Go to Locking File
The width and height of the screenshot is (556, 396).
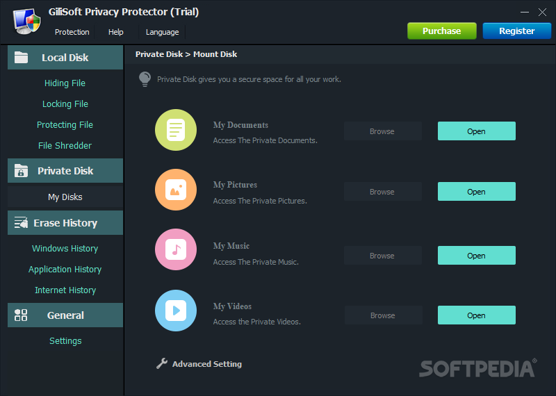(65, 104)
